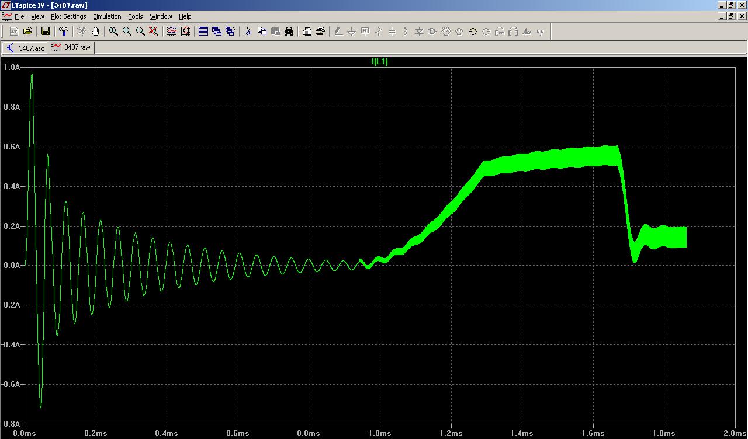Click the Print printer icon

(320, 32)
